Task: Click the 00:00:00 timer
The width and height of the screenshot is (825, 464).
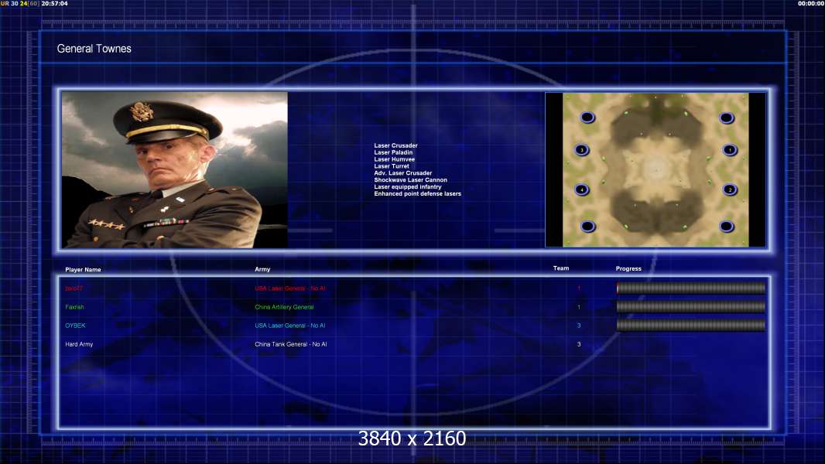Action: (811, 3)
